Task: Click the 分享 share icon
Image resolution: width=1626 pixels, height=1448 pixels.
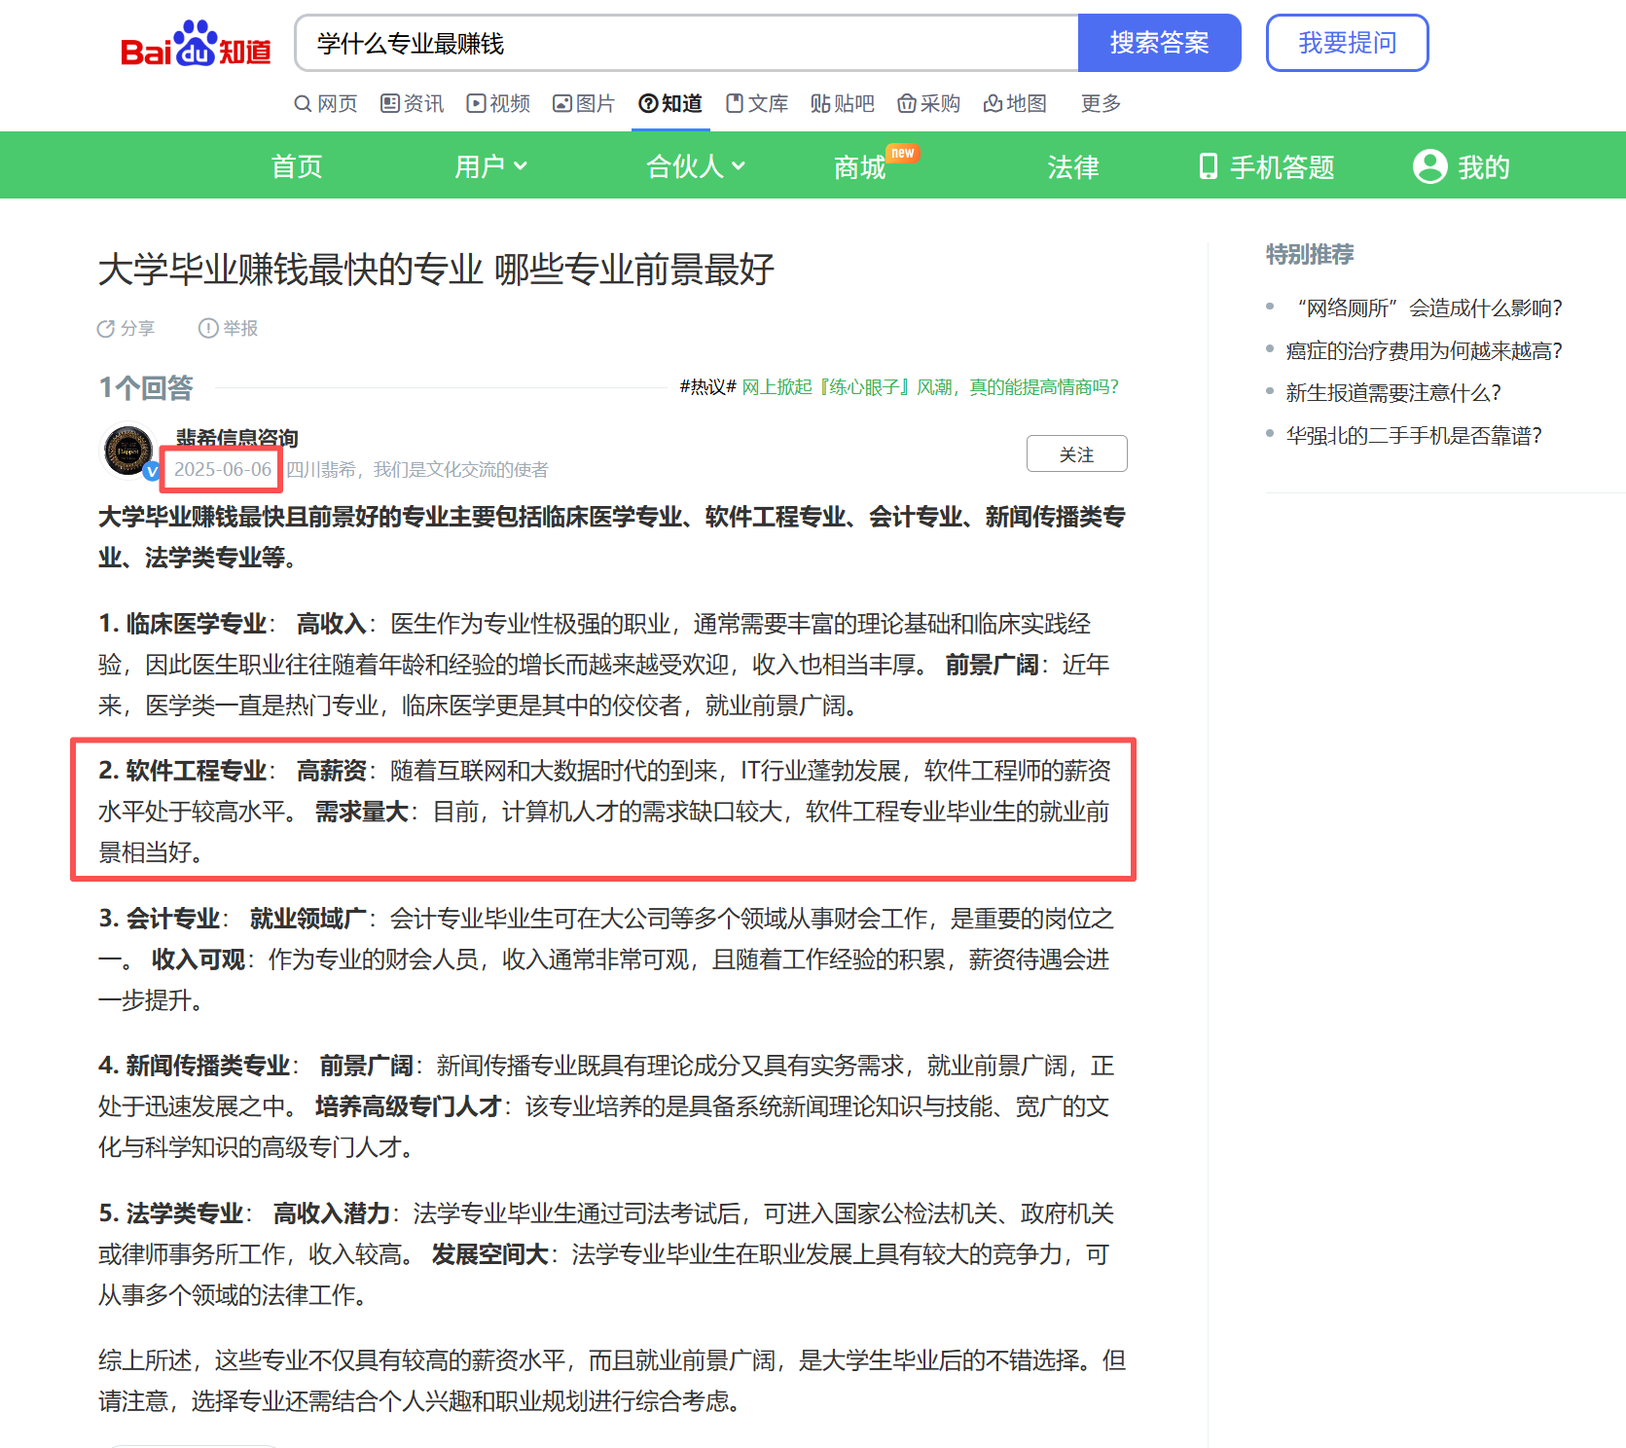Action: click(x=107, y=328)
